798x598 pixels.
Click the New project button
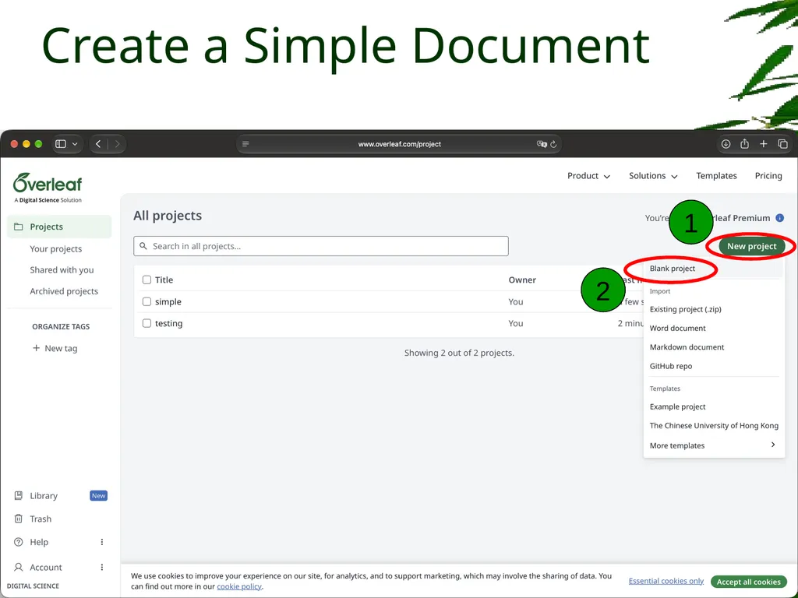(751, 246)
